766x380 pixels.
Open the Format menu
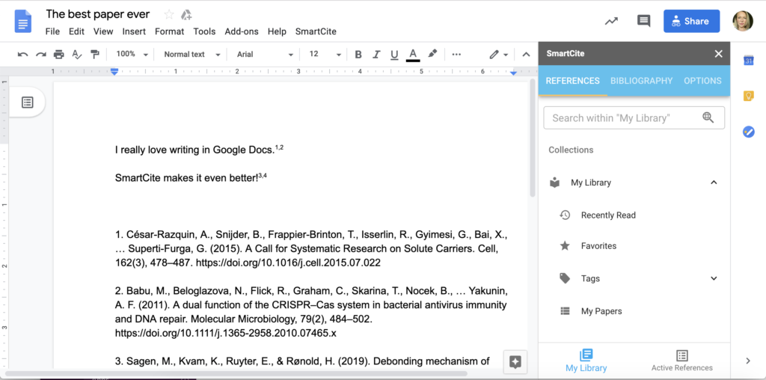pos(170,31)
